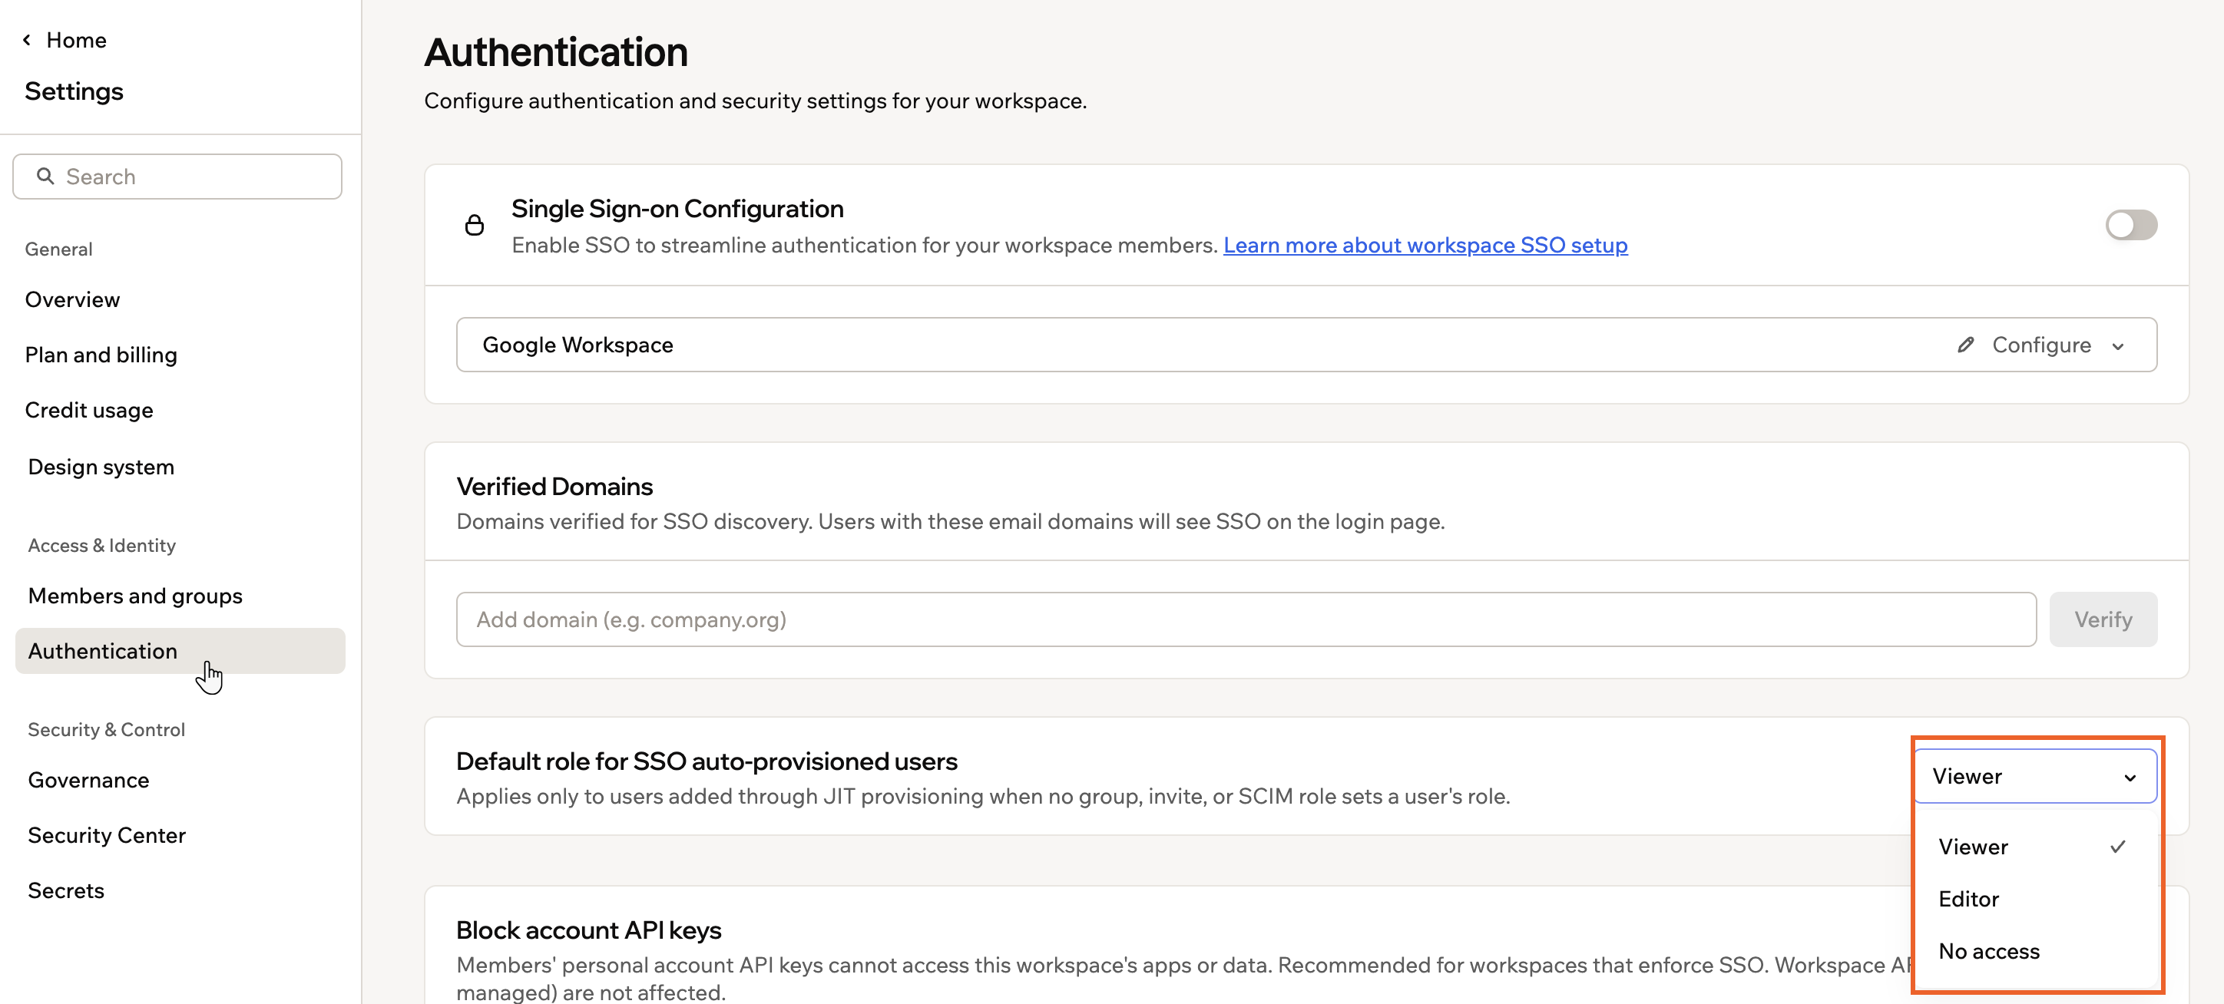
Task: Click the lock icon next to Single Sign-on Configuration
Action: (x=474, y=226)
